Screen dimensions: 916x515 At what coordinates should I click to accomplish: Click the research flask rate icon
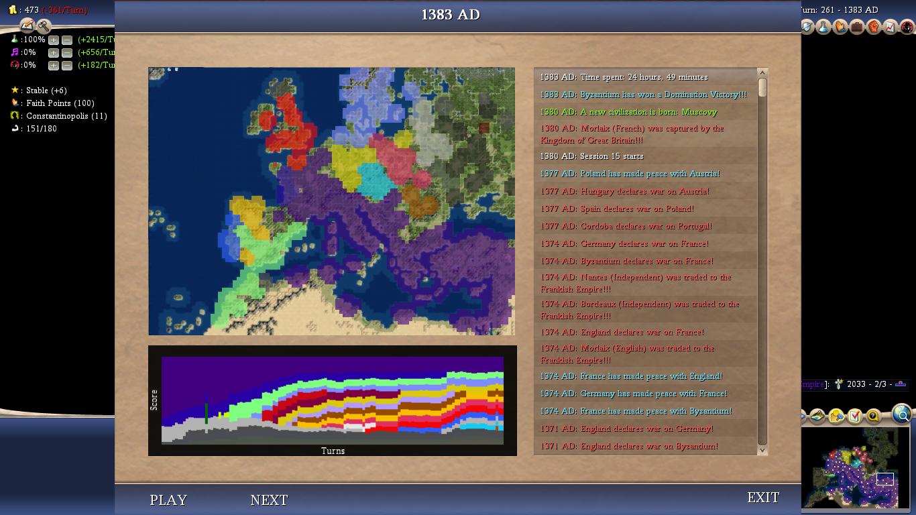(15, 40)
